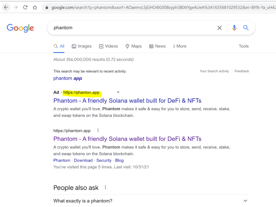
Task: Open the ad result Phantom wallet title
Action: (x=128, y=101)
